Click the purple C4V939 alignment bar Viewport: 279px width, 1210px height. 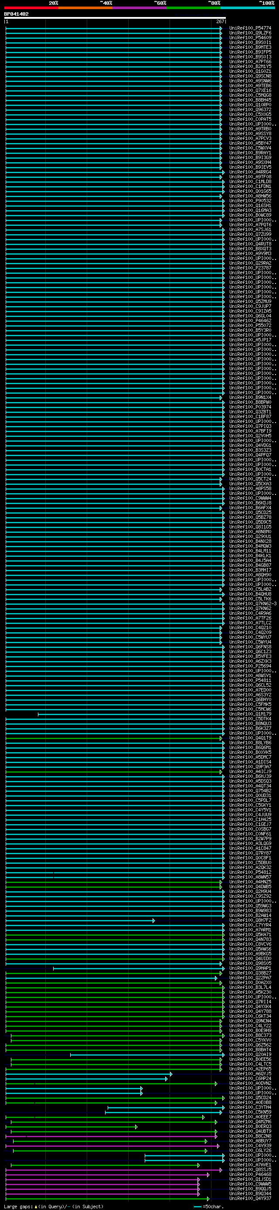click(x=113, y=1145)
